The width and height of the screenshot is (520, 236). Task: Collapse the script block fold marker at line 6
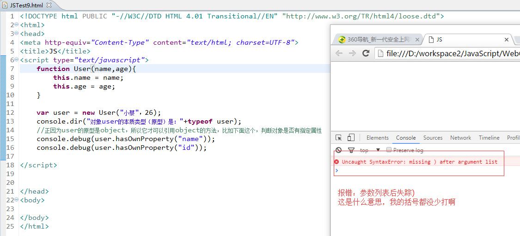pos(17,60)
